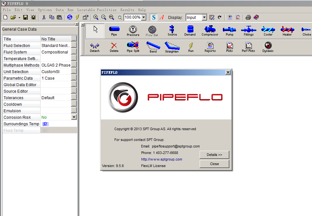Click the Straighten pipe tool
The image size is (312, 216).
point(172,48)
